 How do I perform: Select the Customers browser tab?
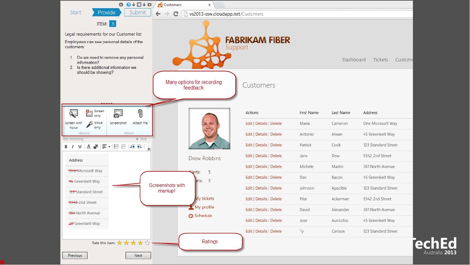click(184, 5)
